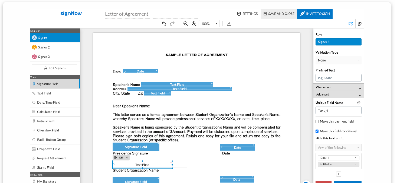Select Signer 2 in the Request list

55,47
